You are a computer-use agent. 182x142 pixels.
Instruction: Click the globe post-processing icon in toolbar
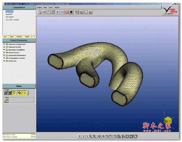pyautogui.click(x=77, y=12)
